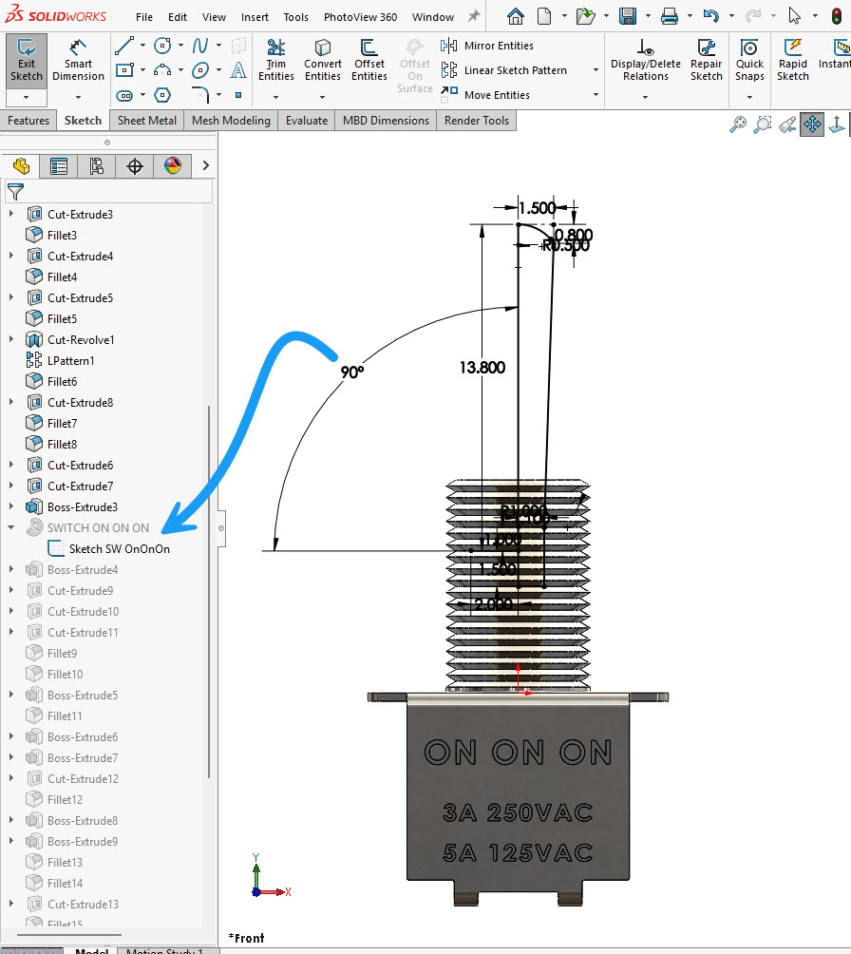Click the Print icon
Screen dimensions: 851x954
click(670, 16)
